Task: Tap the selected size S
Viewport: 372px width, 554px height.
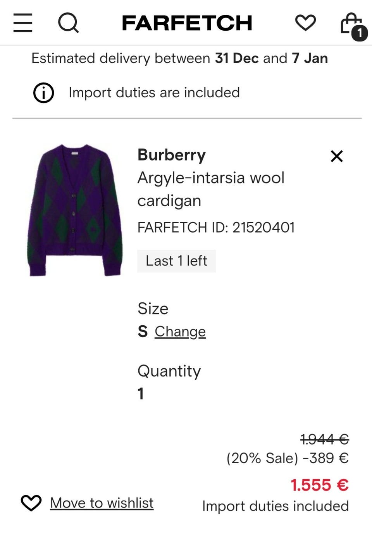Action: (143, 331)
